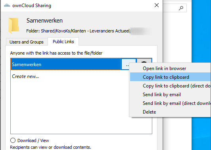Click the Create new... entry
Image resolution: width=211 pixels, height=150 pixels.
(25, 76)
